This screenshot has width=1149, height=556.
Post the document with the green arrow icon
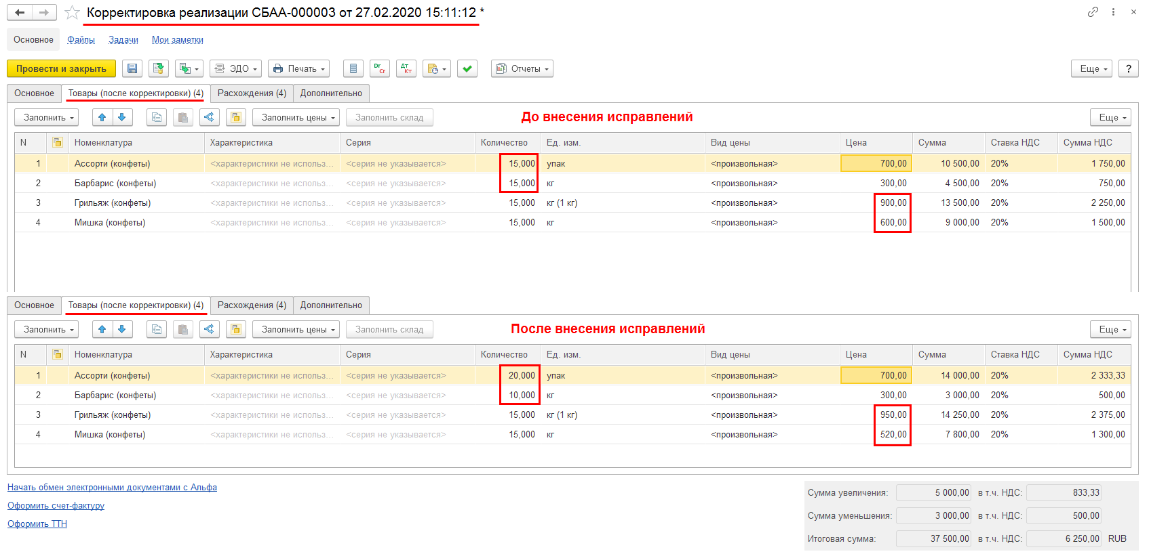pyautogui.click(x=159, y=68)
